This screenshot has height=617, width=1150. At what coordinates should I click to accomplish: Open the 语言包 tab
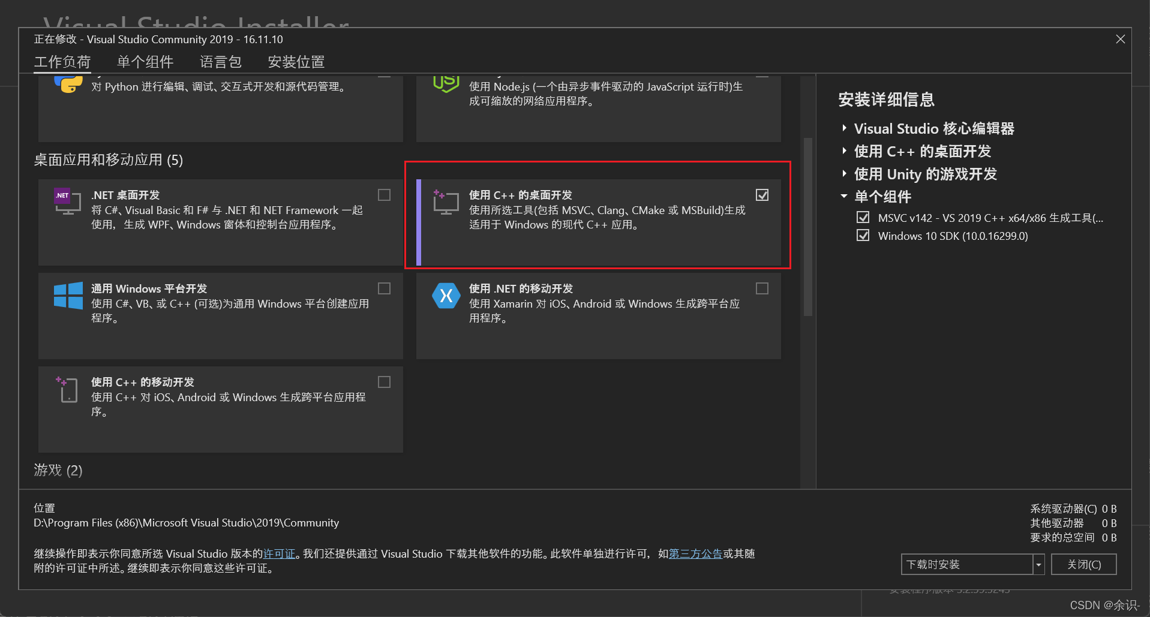coord(221,62)
